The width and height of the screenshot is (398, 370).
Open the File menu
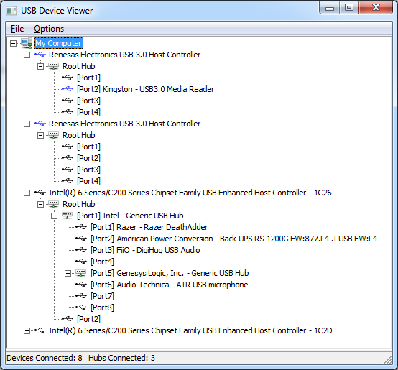[17, 29]
